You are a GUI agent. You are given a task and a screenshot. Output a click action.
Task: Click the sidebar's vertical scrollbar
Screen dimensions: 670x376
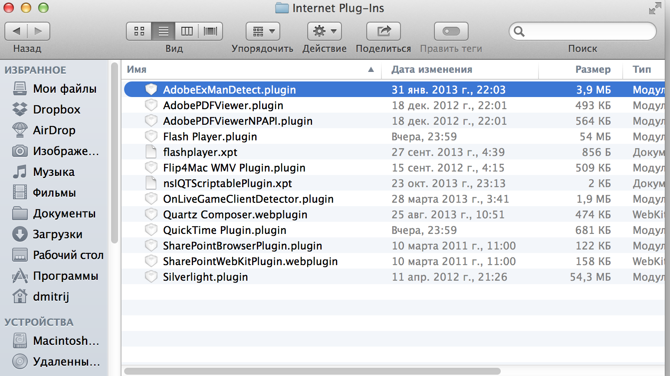(115, 153)
